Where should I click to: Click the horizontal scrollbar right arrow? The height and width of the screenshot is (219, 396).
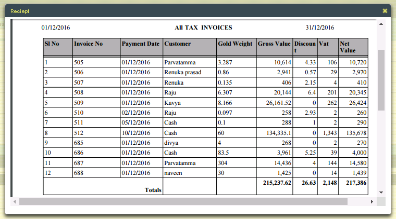point(372,201)
